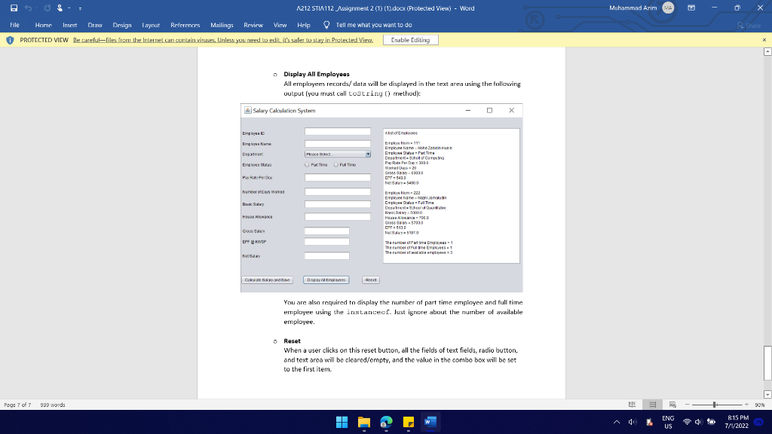Open the Design tab
This screenshot has width=772, height=434.
point(122,25)
